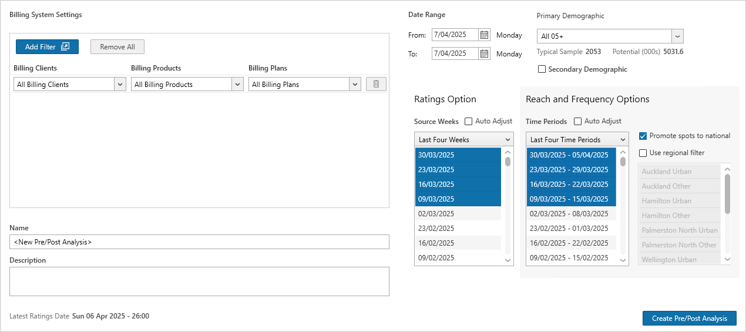Select time period 16/02/2025 - 22/02/2025
Screen dimensions: 746x332
572,243
